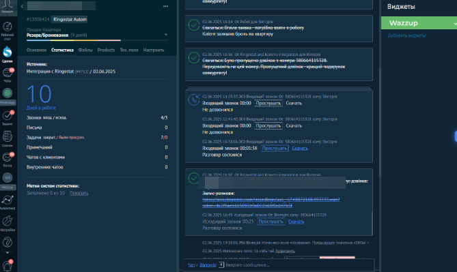The width and height of the screenshot is (457, 272).
Task: Switch to the Файлы tab
Action: (x=85, y=50)
